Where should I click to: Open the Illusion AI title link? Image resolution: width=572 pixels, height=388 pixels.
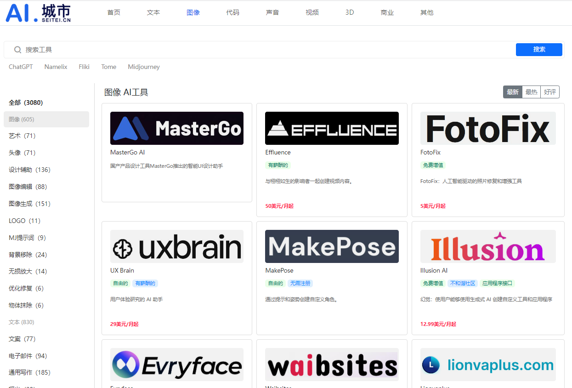pos(434,270)
